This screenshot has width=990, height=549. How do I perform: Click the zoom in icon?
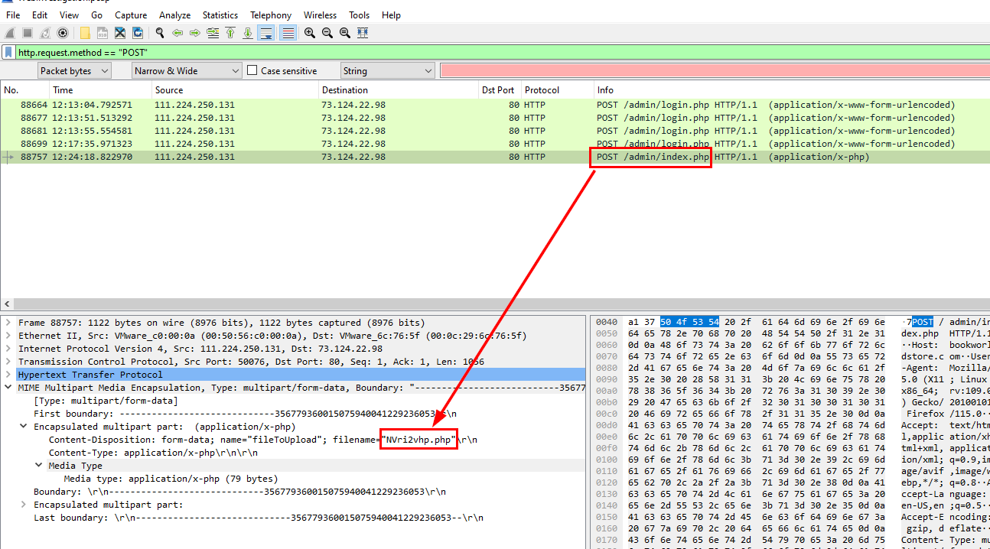coord(309,33)
